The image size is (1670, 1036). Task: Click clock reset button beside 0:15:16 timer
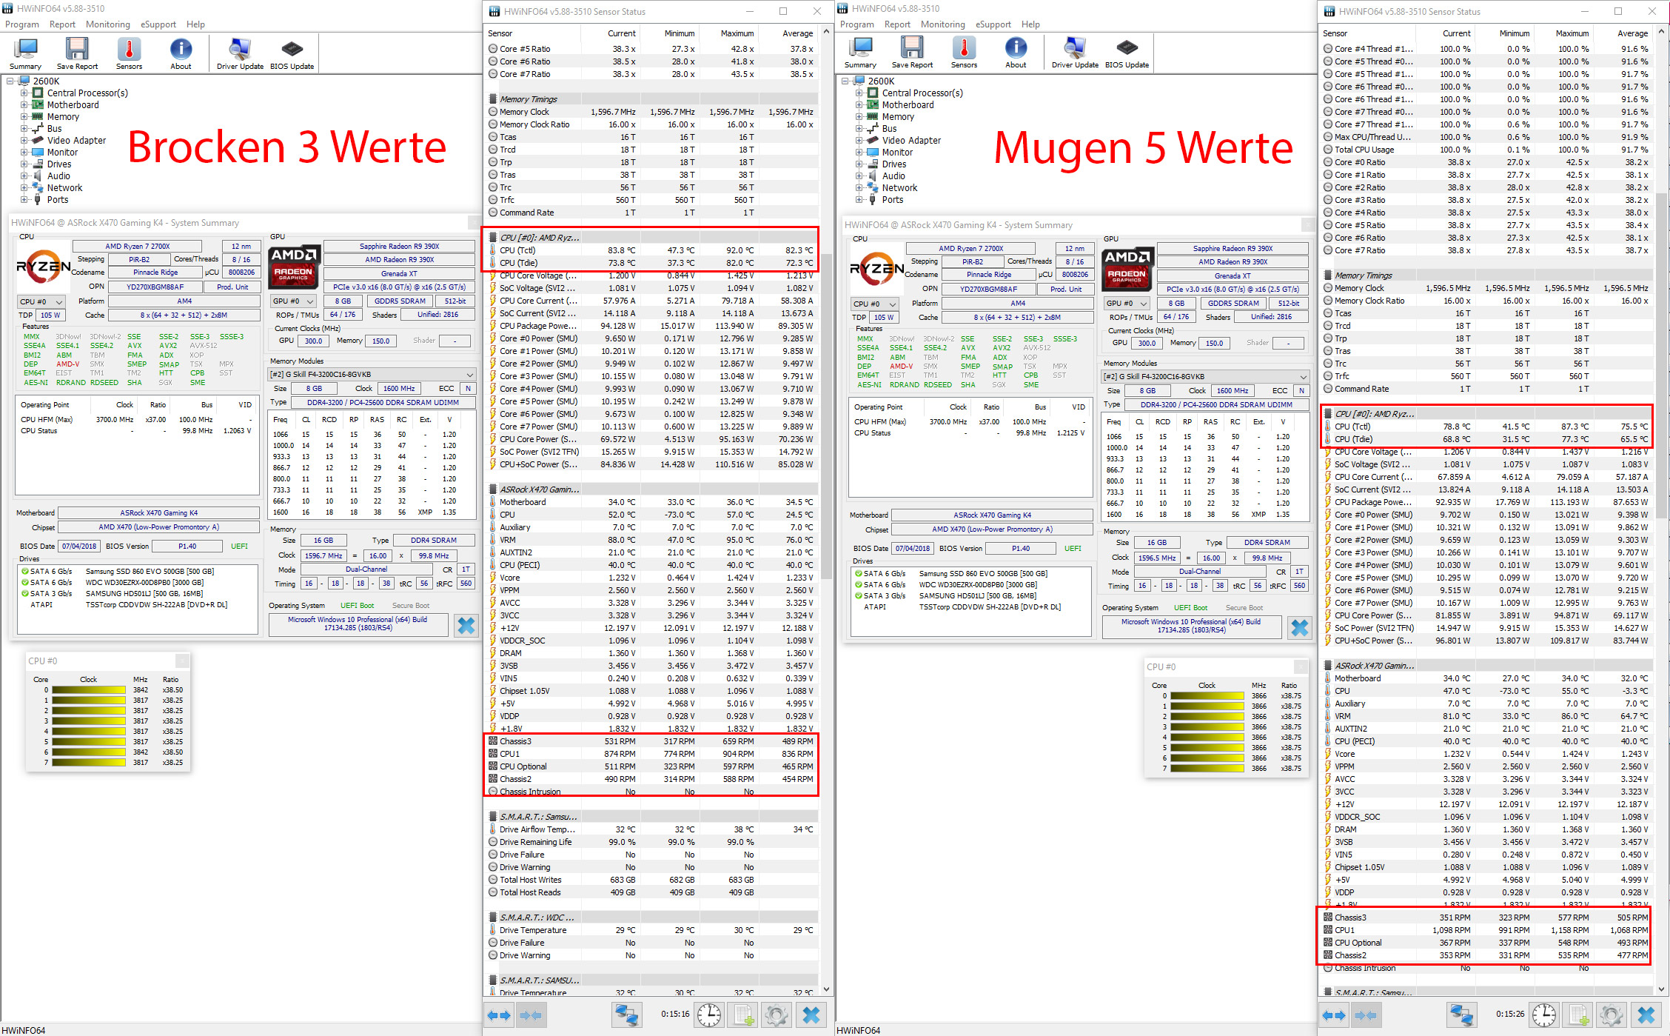pos(709,1015)
